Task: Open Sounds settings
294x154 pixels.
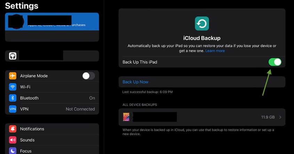Action: pyautogui.click(x=52, y=140)
